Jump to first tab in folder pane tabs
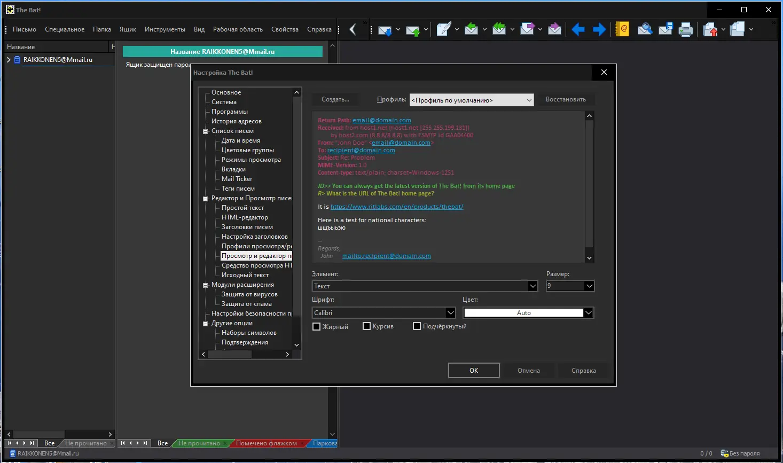Screen dimensions: 783x463 click(x=10, y=443)
